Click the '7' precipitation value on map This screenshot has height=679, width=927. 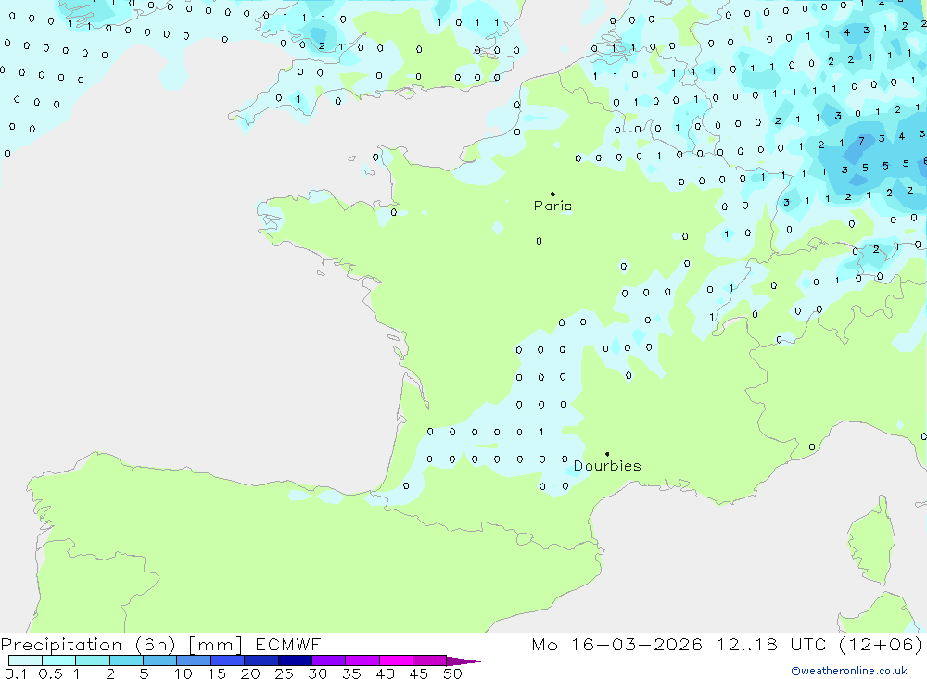pos(861,141)
